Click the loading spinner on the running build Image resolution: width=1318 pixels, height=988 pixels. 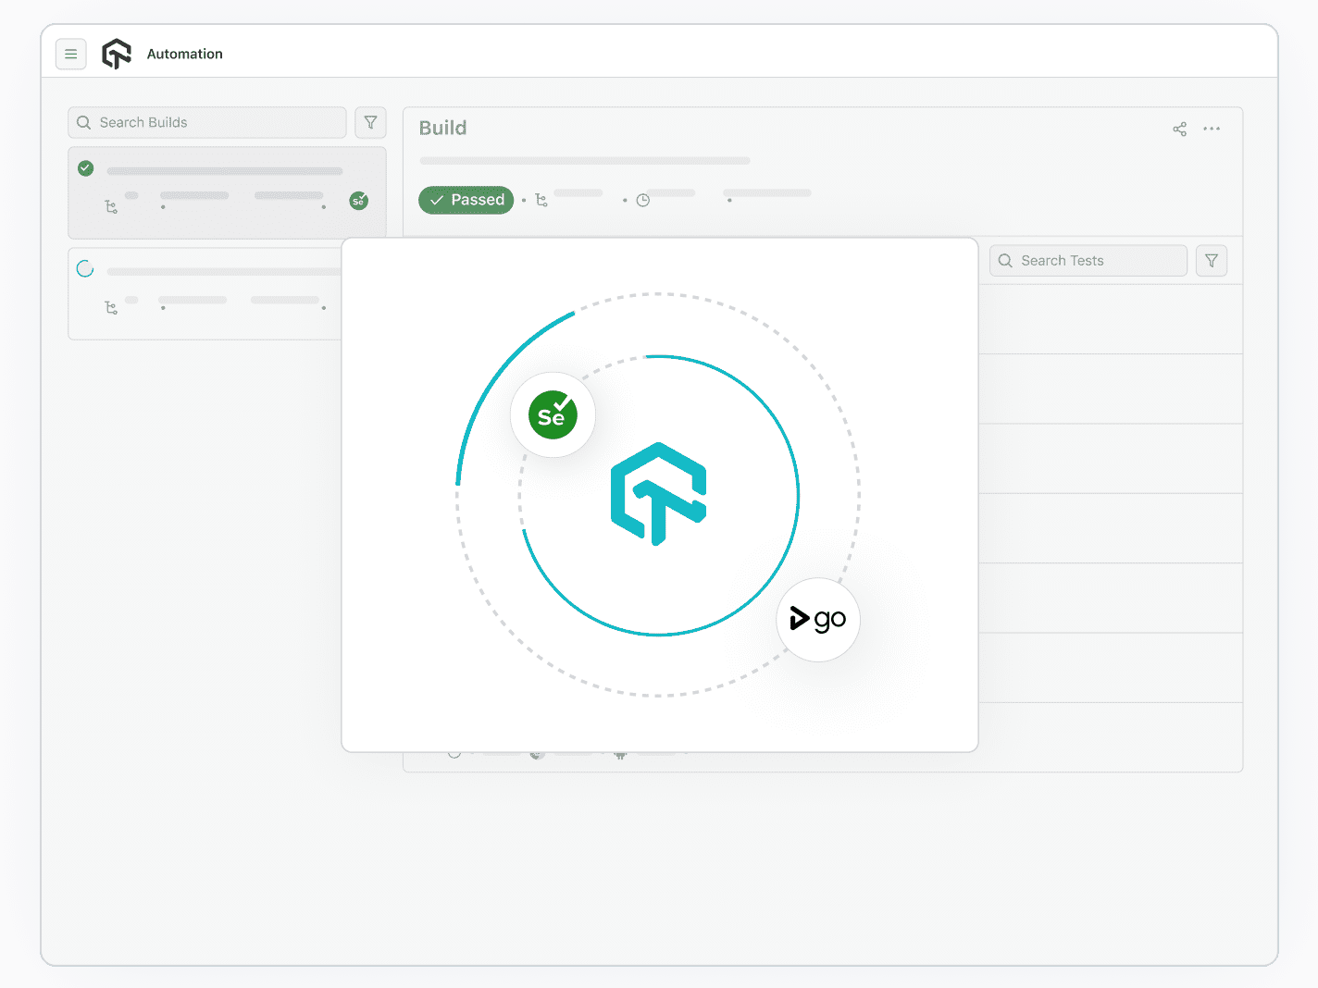(x=85, y=268)
